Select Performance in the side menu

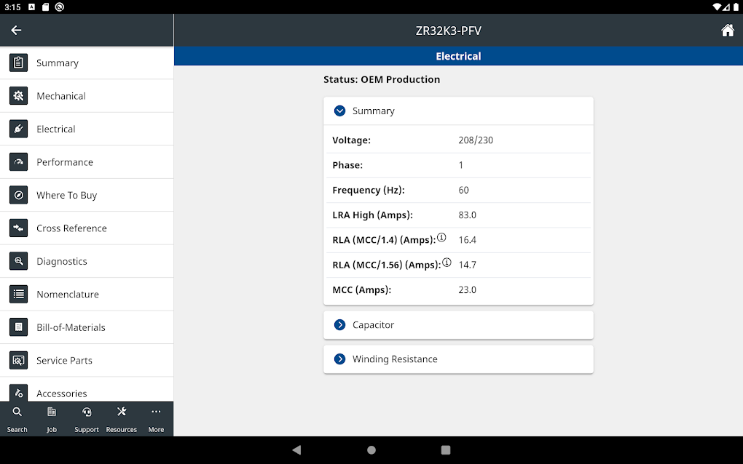tap(87, 162)
